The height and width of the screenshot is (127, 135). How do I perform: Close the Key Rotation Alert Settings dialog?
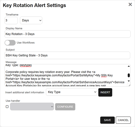coord(130,4)
